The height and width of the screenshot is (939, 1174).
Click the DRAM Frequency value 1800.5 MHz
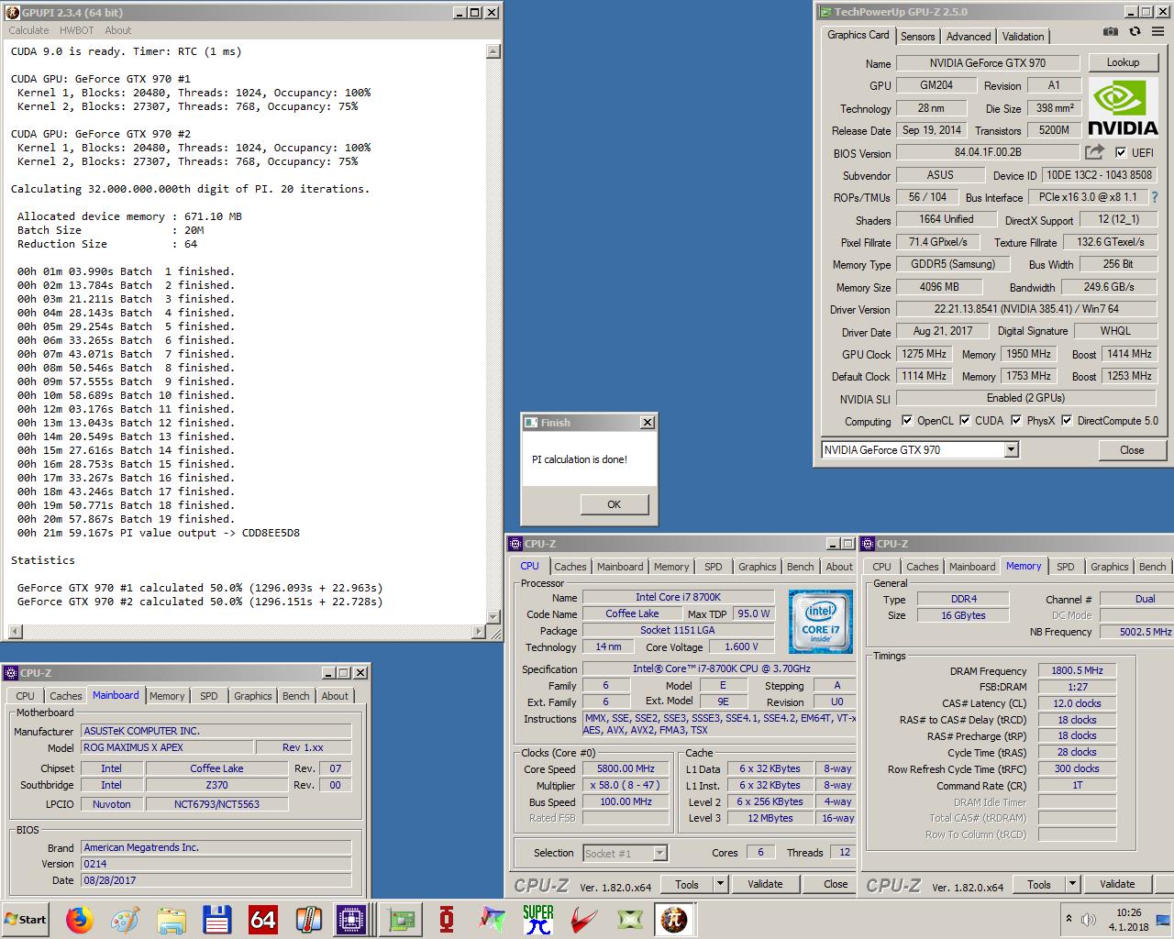pos(1078,671)
